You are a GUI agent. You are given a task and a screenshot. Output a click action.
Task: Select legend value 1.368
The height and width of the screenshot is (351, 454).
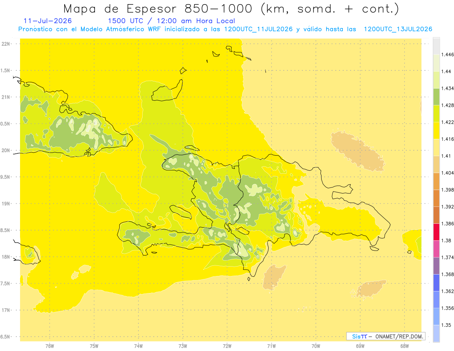point(448,274)
